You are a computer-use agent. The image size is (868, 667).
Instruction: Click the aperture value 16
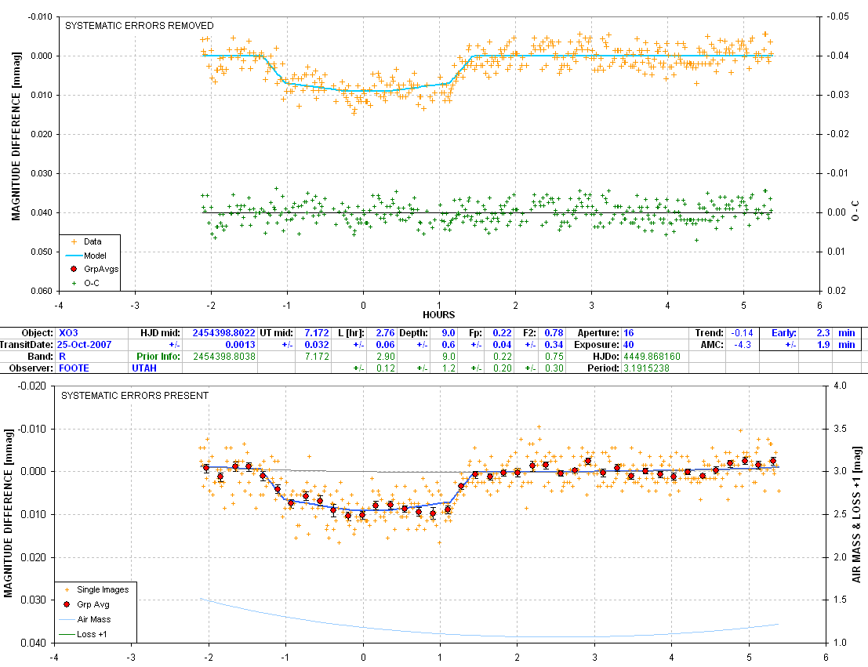coord(628,332)
